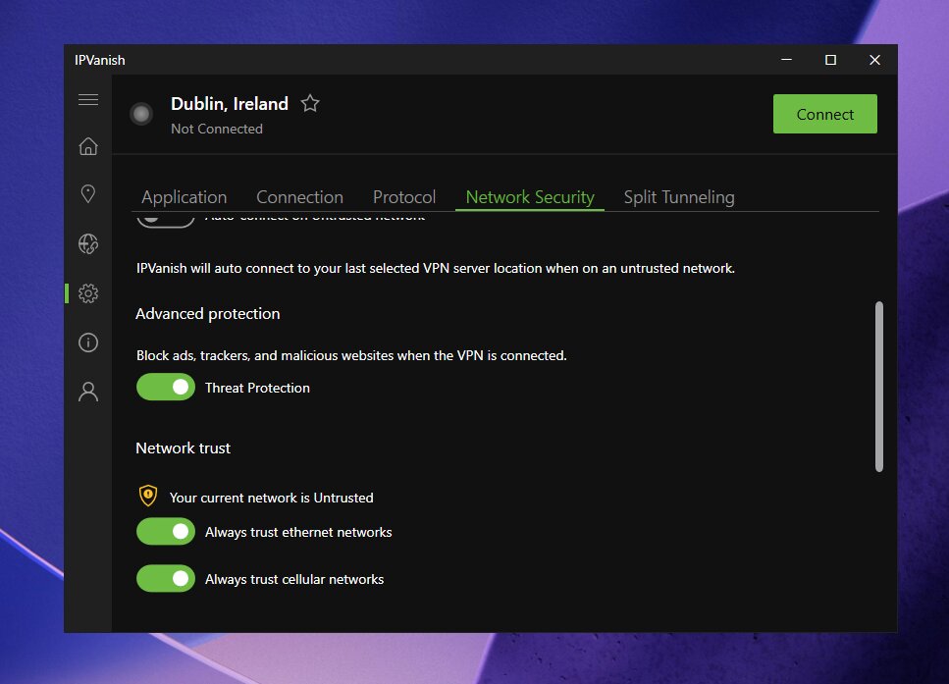Image resolution: width=949 pixels, height=684 pixels.
Task: Close the IPVanish window
Action: tap(874, 59)
